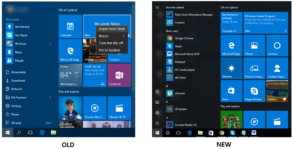The image size is (293, 149).
Task: Click the Skype icon on NEW taskbar
Action: pos(232,133)
